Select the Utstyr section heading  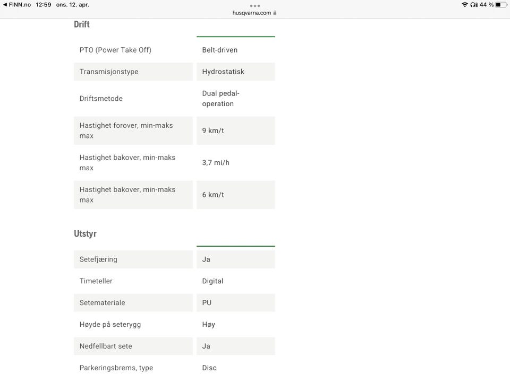85,234
